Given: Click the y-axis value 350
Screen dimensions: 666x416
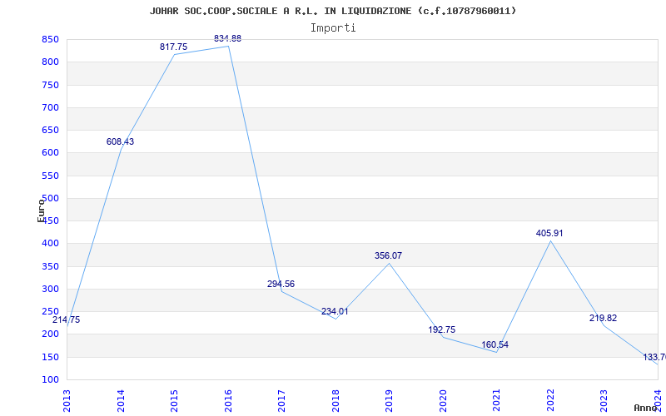Looking at the screenshot, I should point(50,266).
